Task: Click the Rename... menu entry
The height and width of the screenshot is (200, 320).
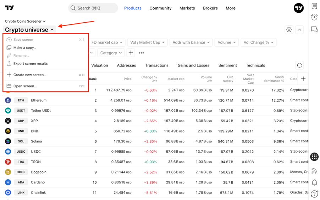Action: (45, 55)
